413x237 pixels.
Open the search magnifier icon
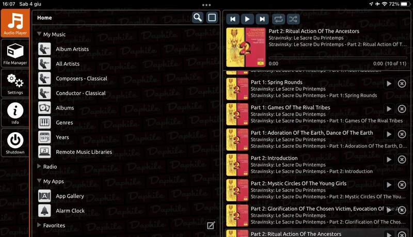198,18
